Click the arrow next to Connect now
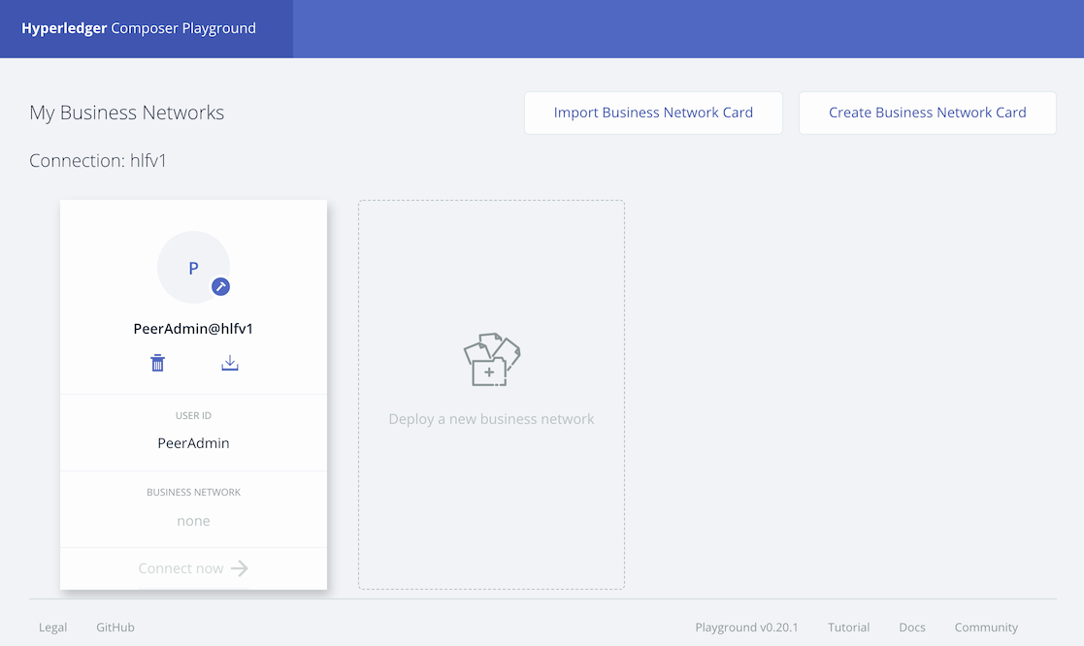 click(240, 568)
